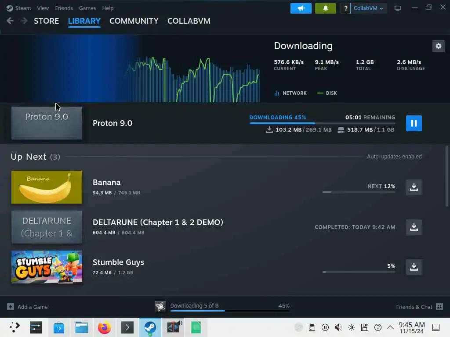450x337 pixels.
Task: Click Downloading 5 of 8 status
Action: coord(194,306)
